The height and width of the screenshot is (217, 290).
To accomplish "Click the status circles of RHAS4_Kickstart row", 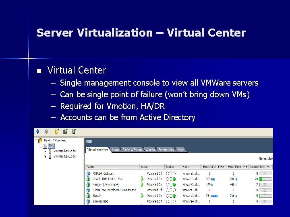I will click(x=171, y=174).
